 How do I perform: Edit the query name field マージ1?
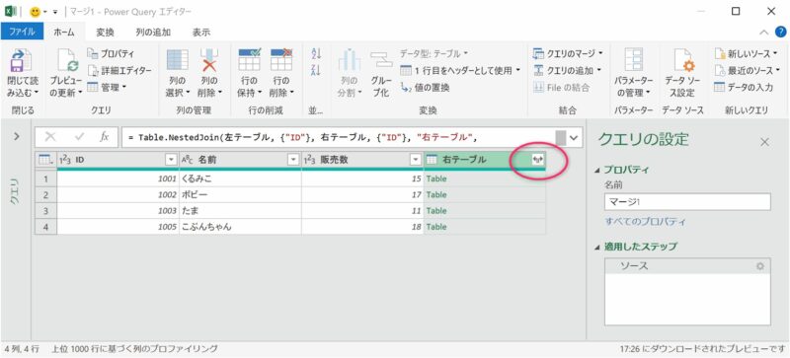(x=687, y=202)
